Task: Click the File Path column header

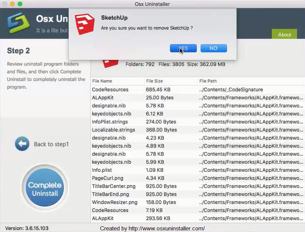Action: tap(208, 81)
